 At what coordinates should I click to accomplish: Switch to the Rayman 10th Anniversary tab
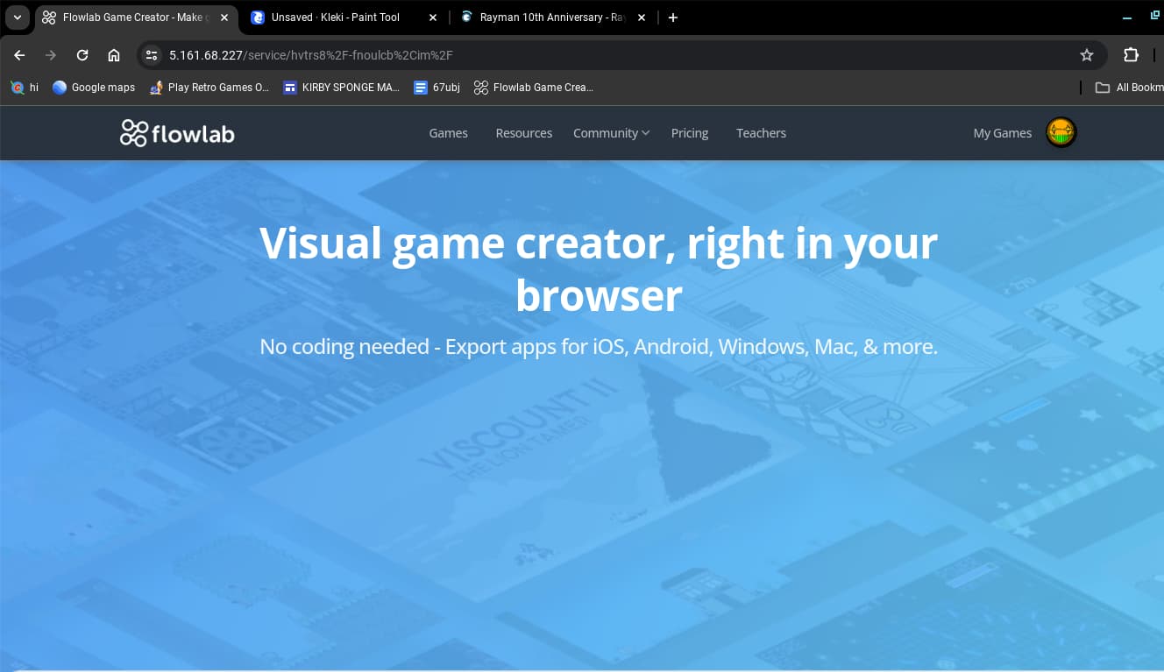[543, 17]
